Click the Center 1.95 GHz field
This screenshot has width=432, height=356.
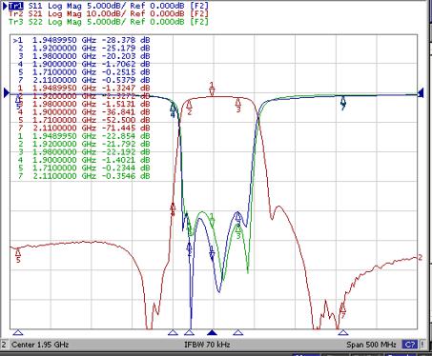(x=40, y=345)
